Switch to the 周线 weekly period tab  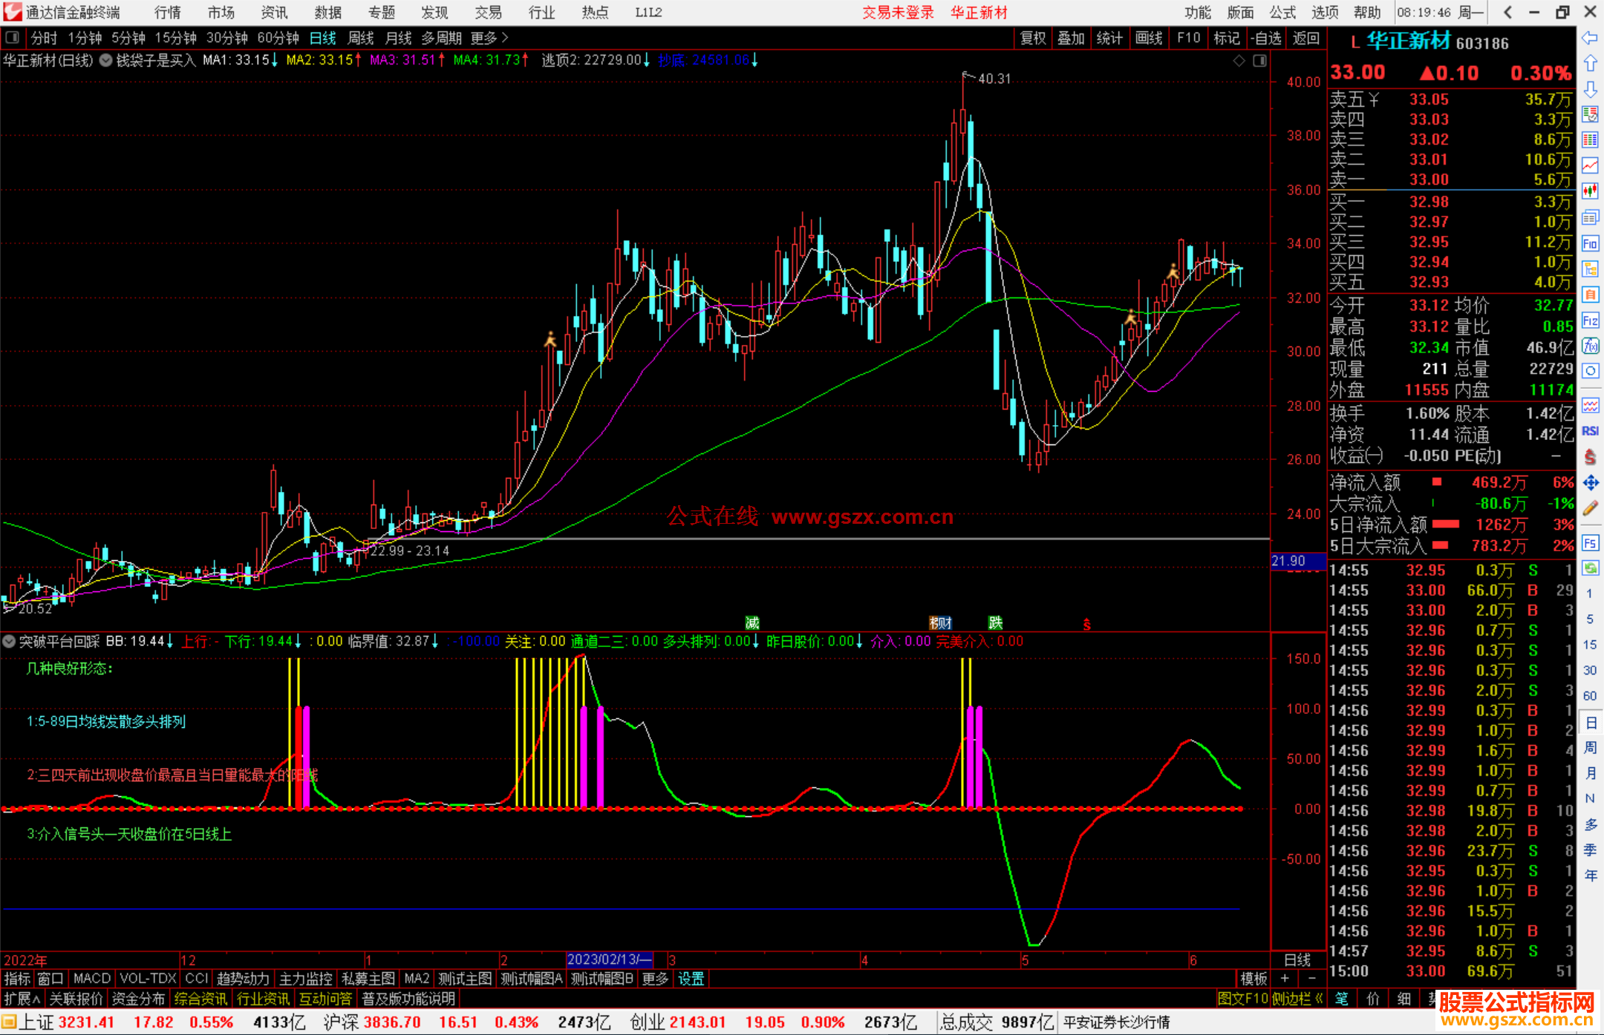click(361, 38)
